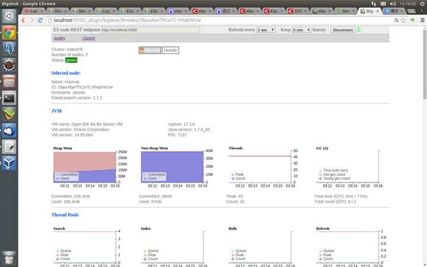This screenshot has width=427, height=267.
Task: Click the Thread Pools section heading
Action: click(x=65, y=215)
